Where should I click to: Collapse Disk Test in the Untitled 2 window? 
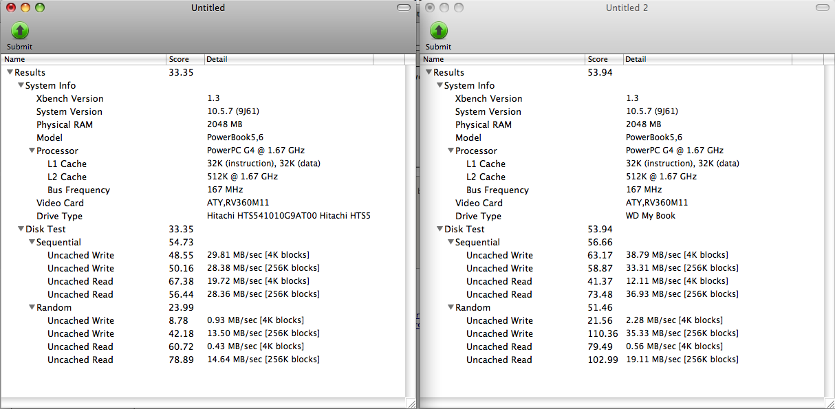tap(440, 229)
